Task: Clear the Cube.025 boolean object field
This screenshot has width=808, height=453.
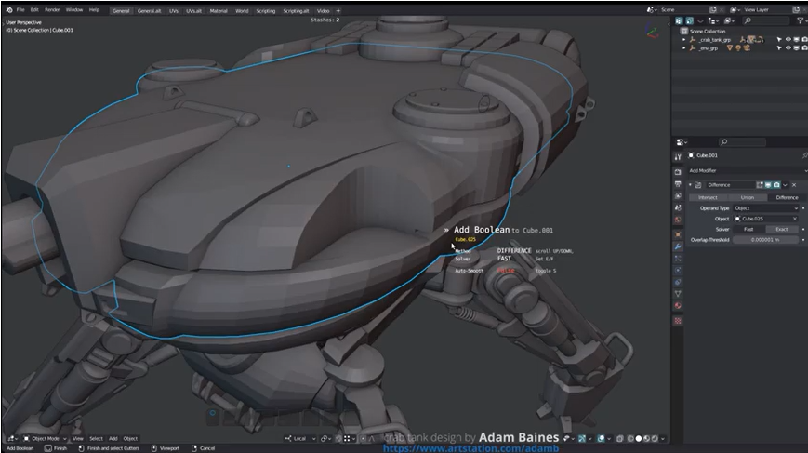Action: (x=795, y=219)
